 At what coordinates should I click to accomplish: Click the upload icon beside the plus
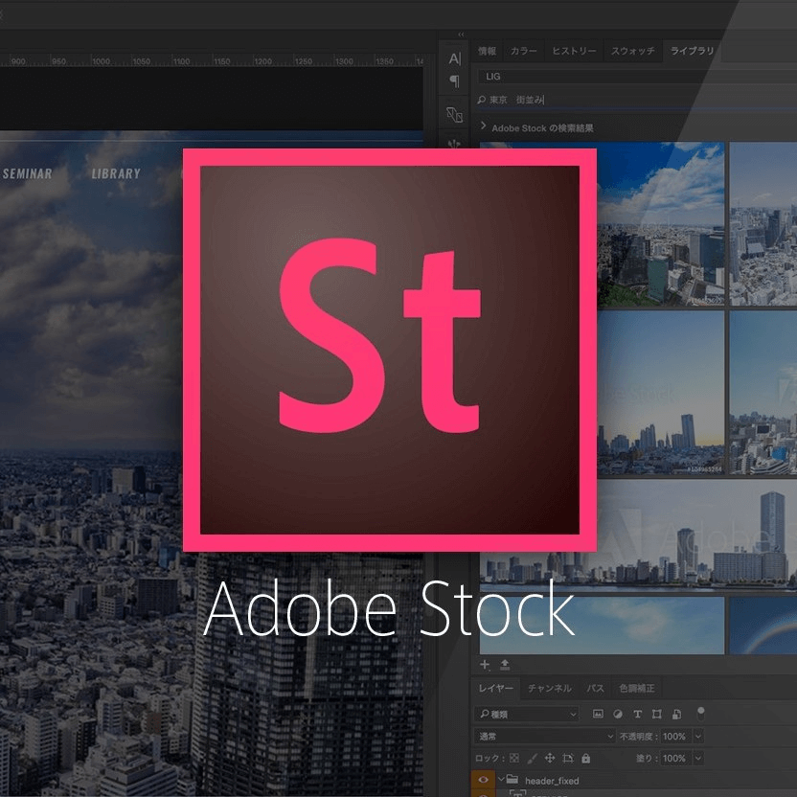coord(505,665)
